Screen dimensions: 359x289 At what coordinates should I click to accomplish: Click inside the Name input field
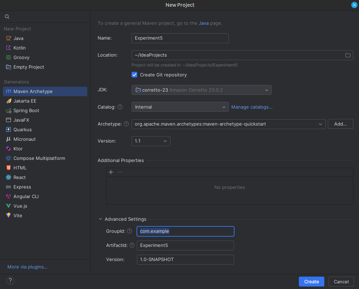tap(180, 38)
